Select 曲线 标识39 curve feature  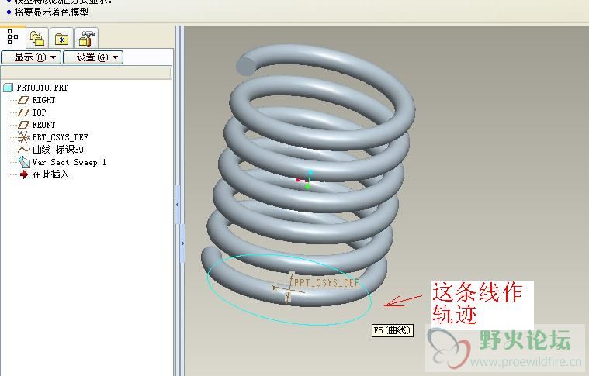point(58,150)
